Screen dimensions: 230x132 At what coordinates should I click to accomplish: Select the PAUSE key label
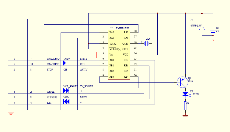point(51,92)
